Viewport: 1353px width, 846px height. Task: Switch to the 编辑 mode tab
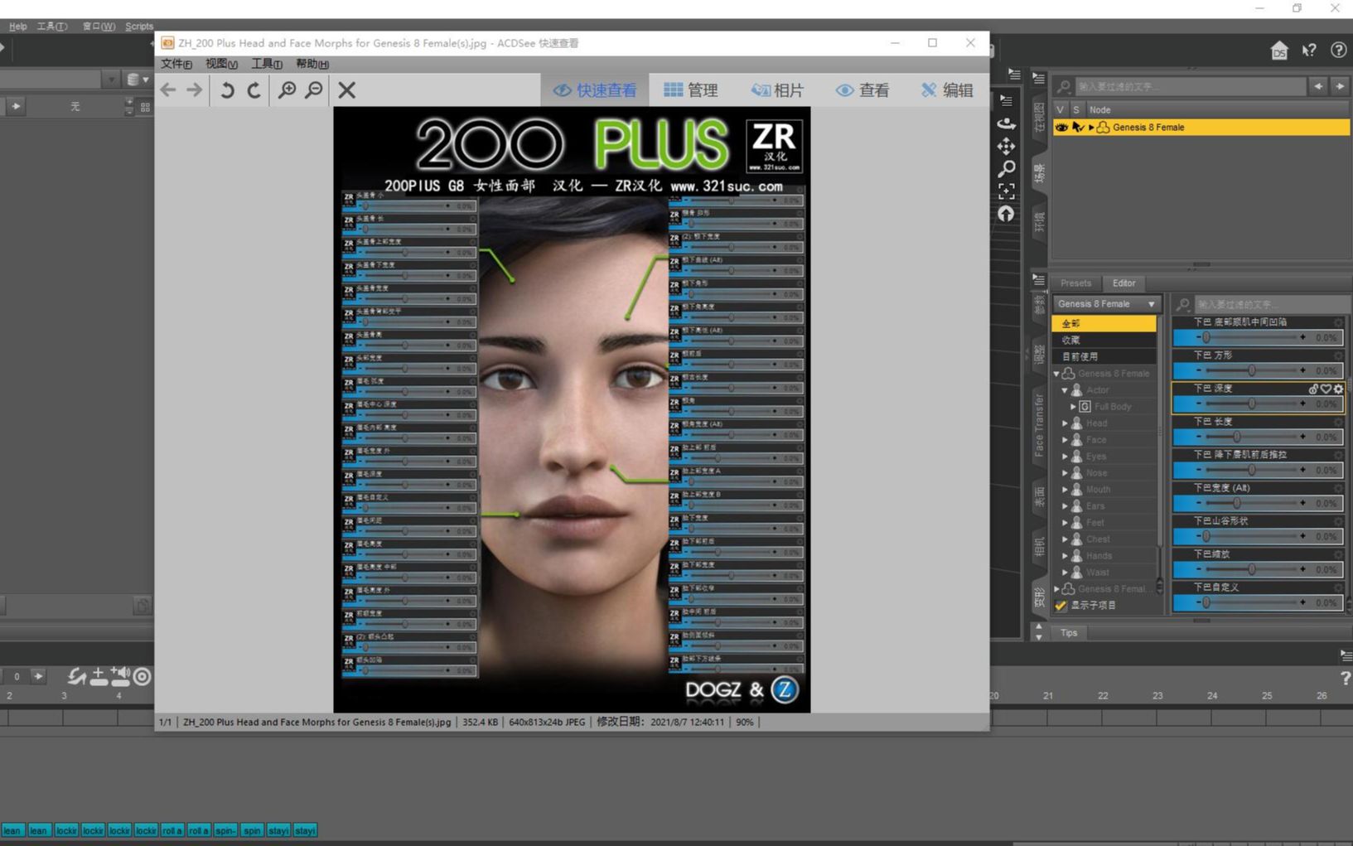pyautogui.click(x=948, y=89)
